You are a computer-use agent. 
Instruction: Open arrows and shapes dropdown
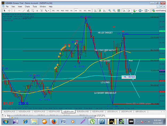pos(47,10)
